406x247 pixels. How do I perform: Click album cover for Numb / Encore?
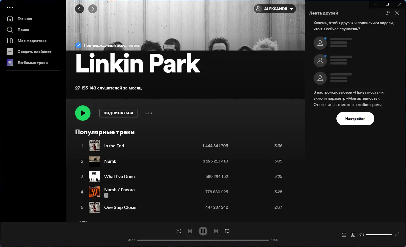pyautogui.click(x=94, y=192)
